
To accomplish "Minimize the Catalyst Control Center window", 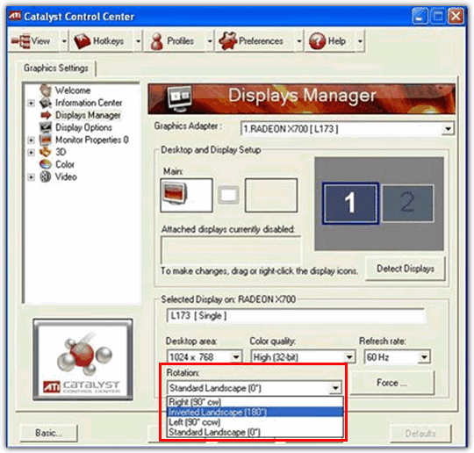I will pyautogui.click(x=420, y=17).
